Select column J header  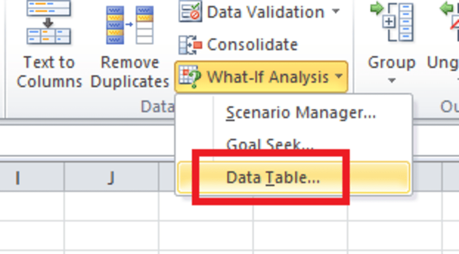tap(111, 178)
